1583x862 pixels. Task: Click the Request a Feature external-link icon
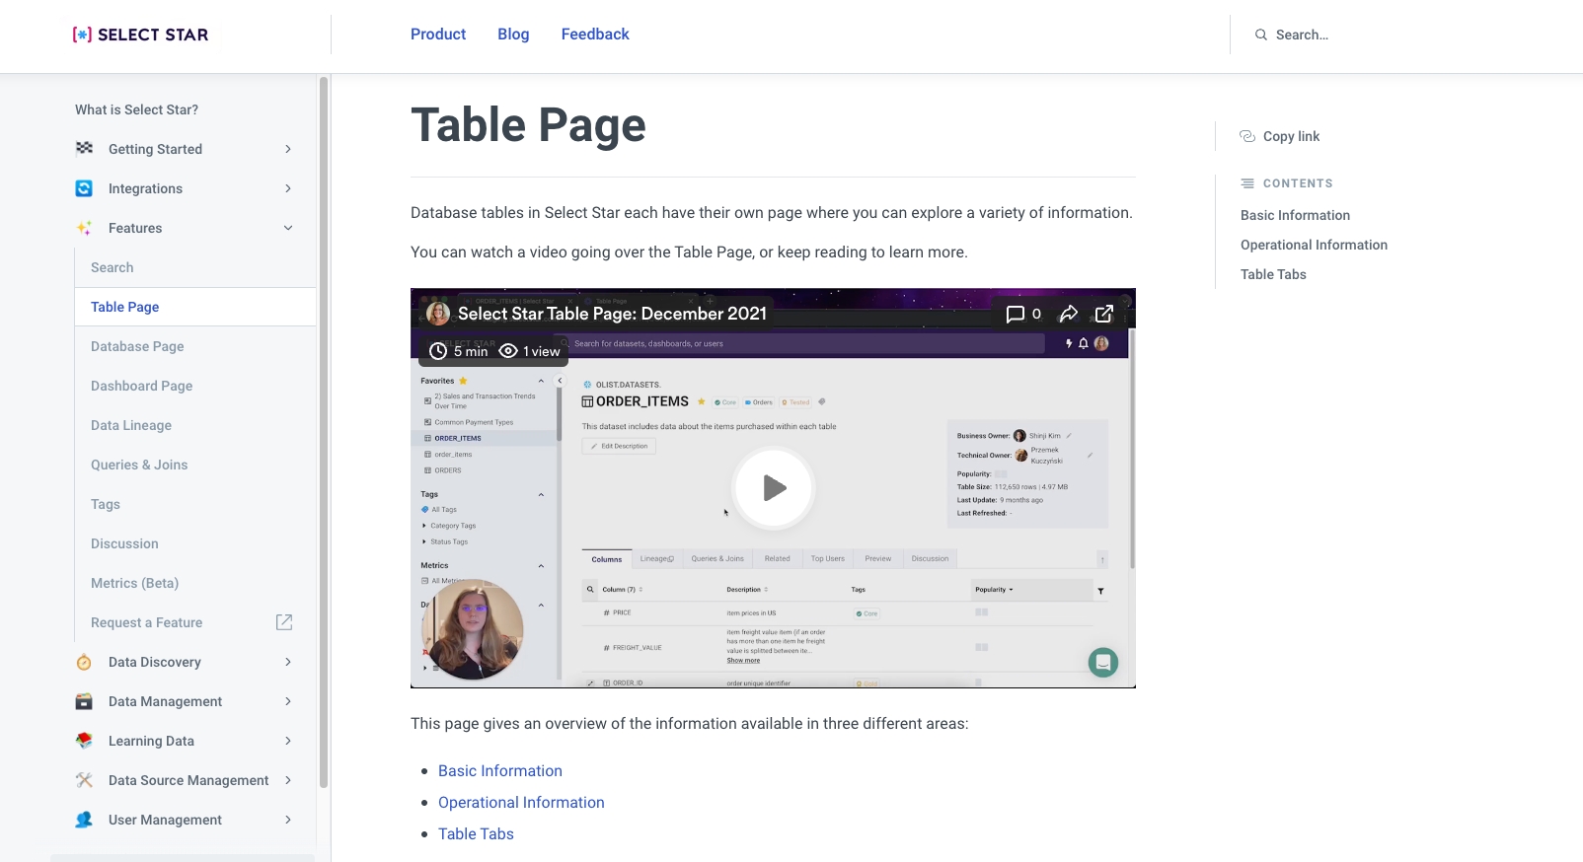tap(284, 622)
